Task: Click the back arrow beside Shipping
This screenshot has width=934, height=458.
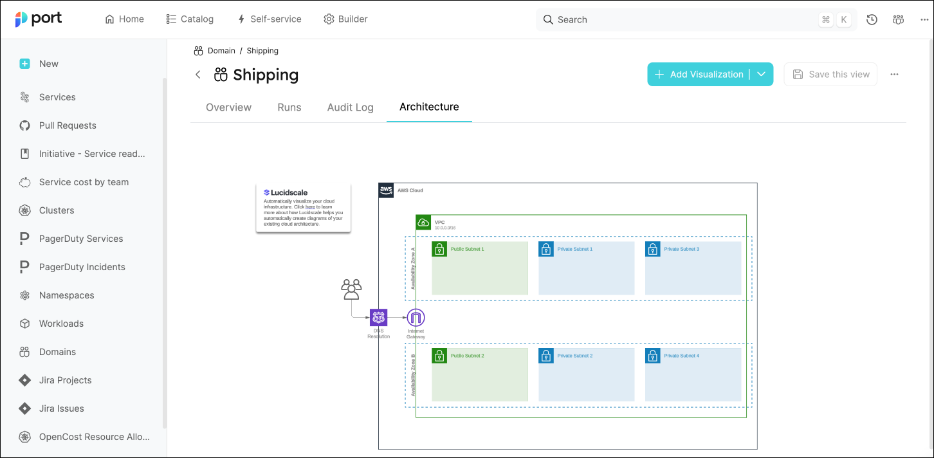Action: click(198, 75)
